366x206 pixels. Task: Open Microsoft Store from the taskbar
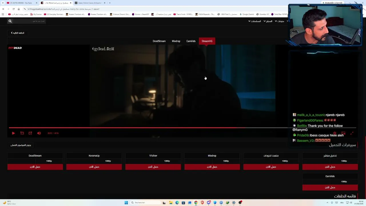pos(183,203)
